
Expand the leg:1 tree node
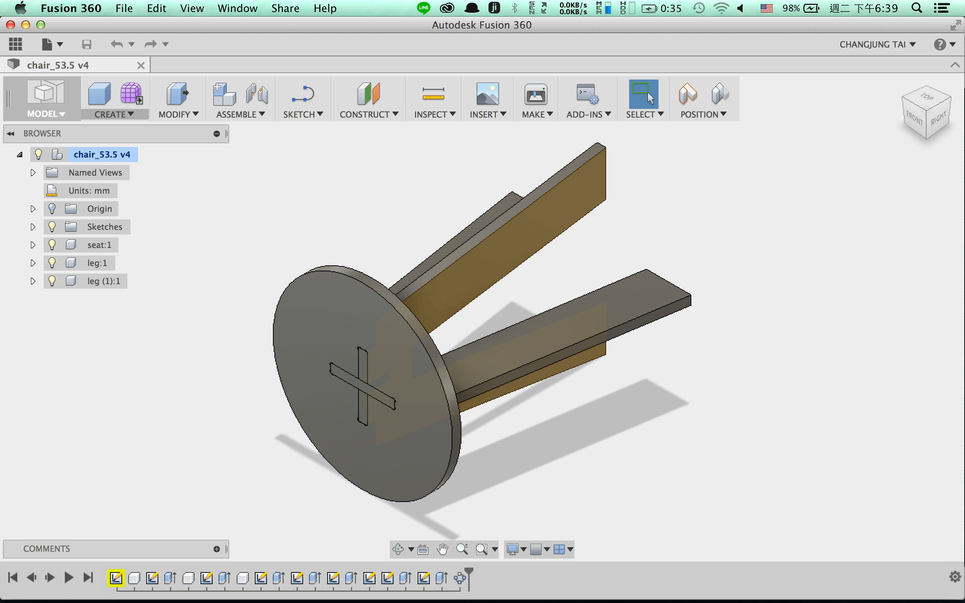[33, 263]
